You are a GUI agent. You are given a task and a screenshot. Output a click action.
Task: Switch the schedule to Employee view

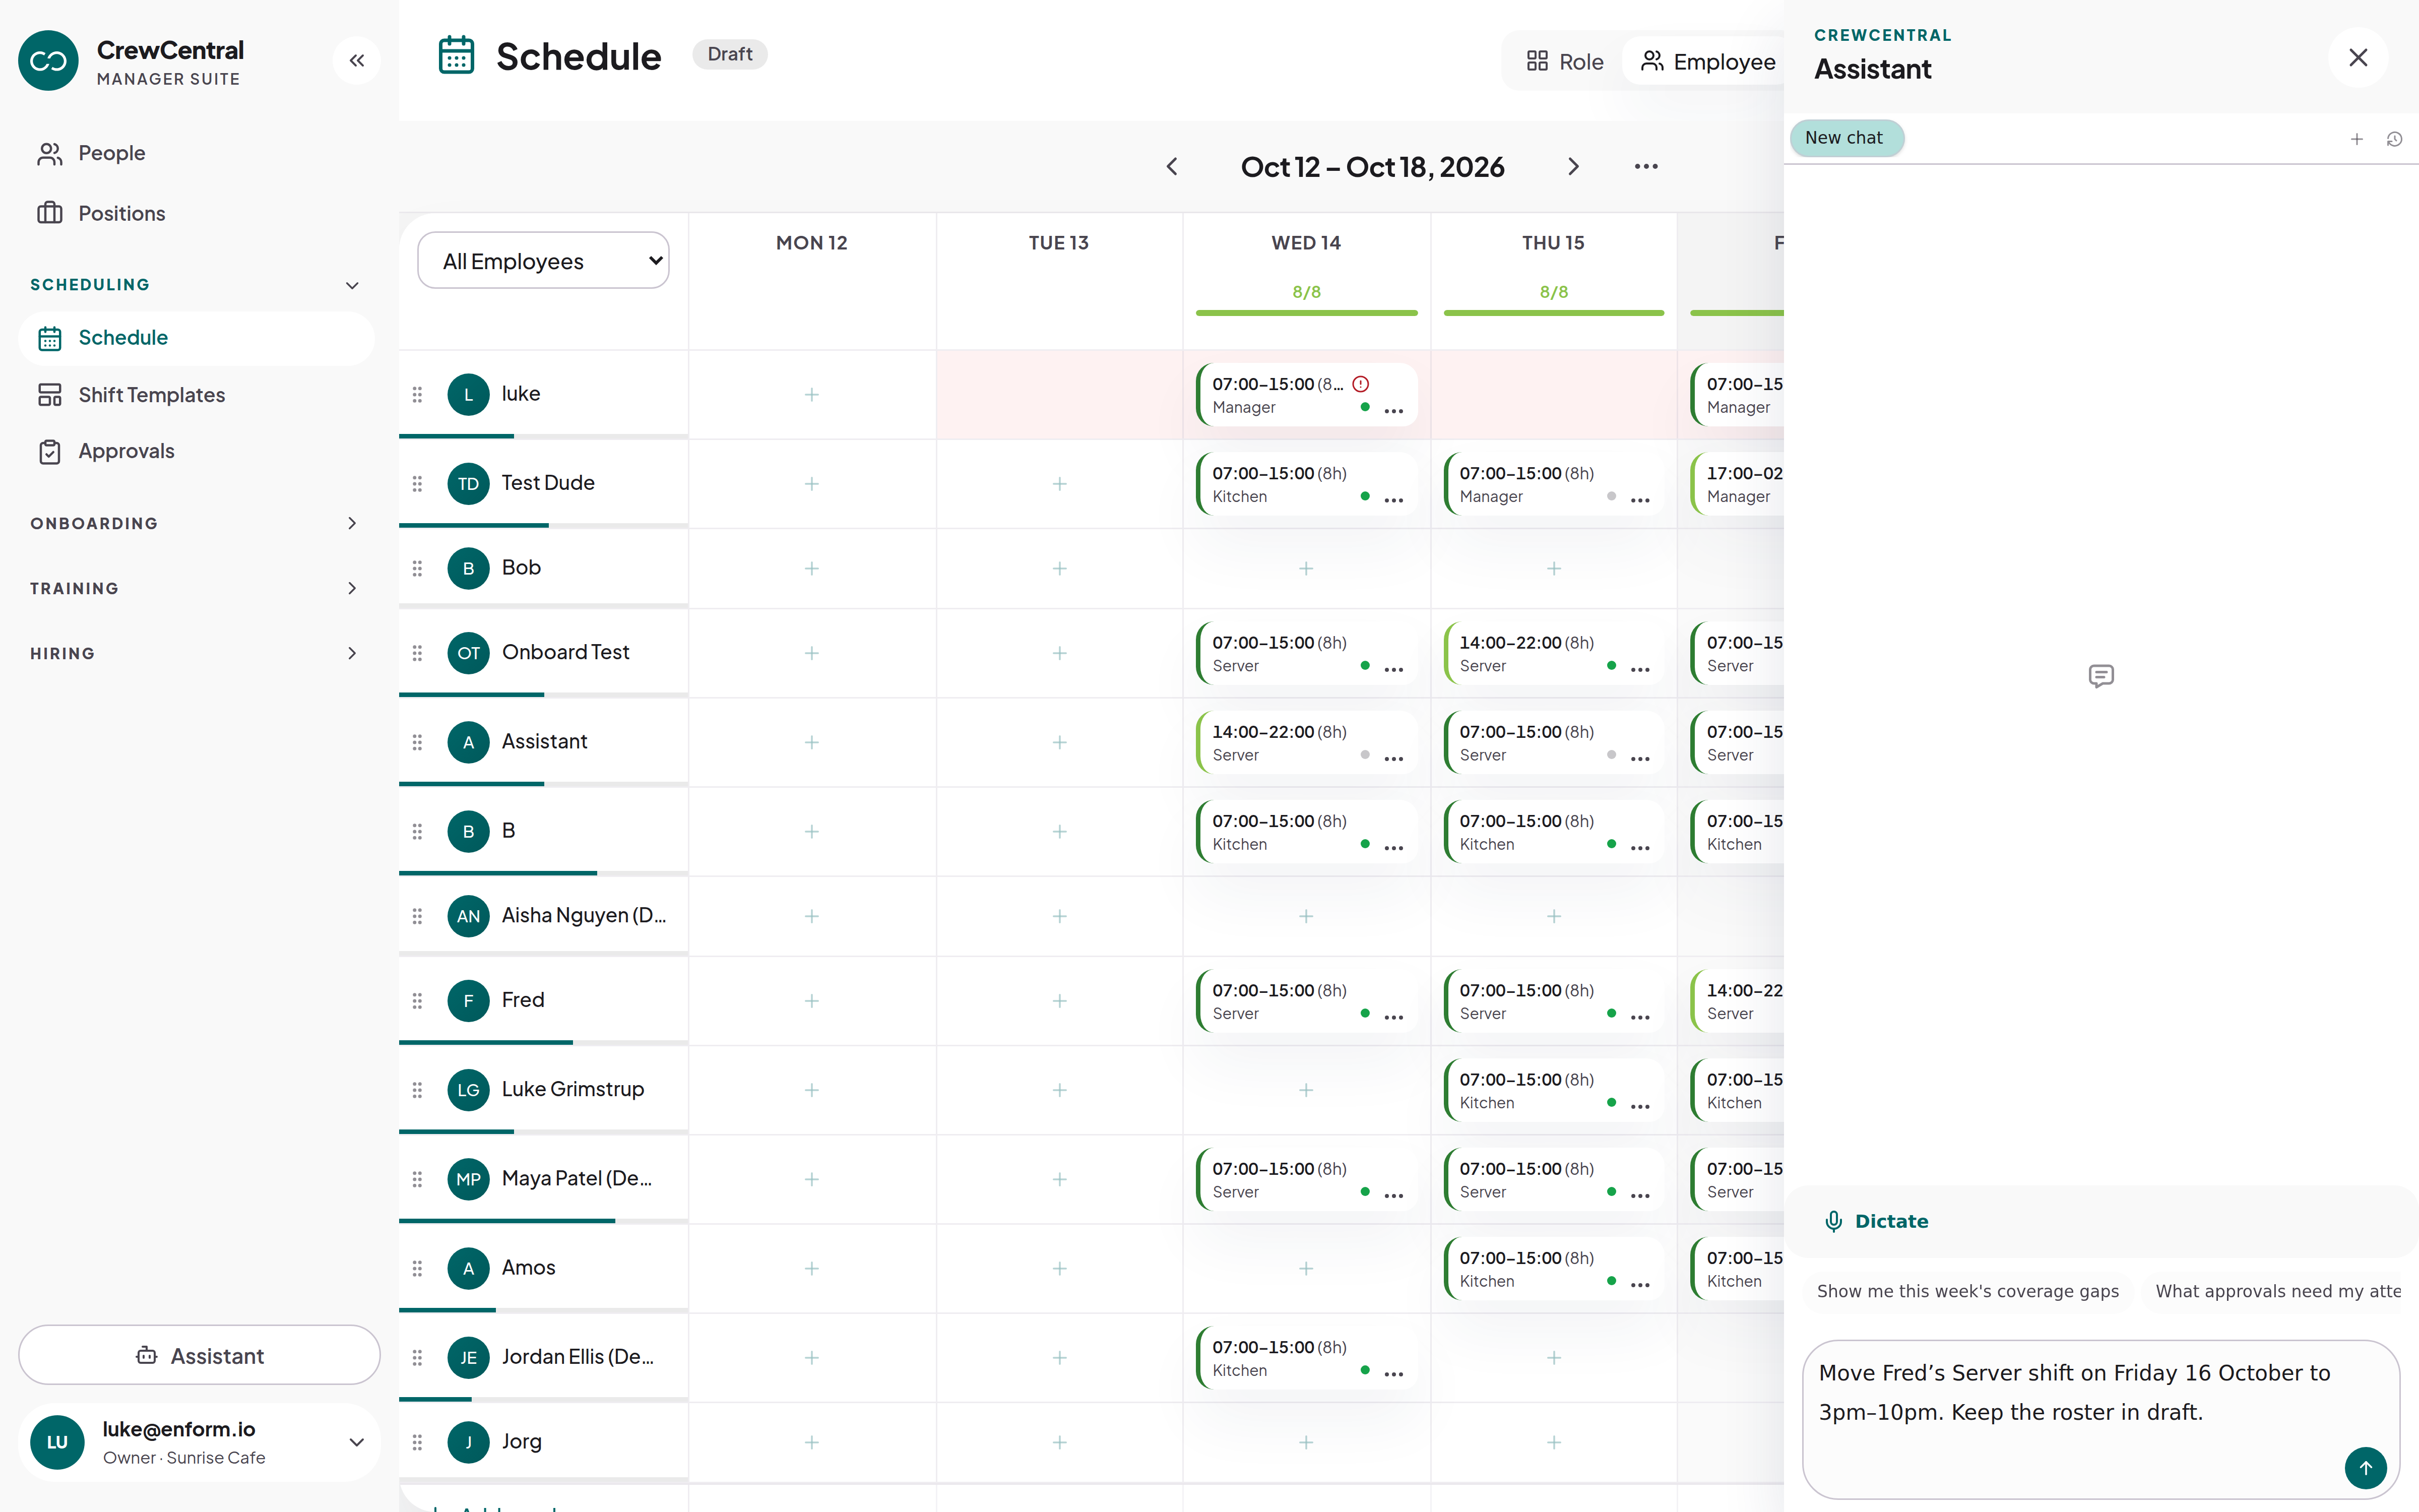click(x=1707, y=62)
